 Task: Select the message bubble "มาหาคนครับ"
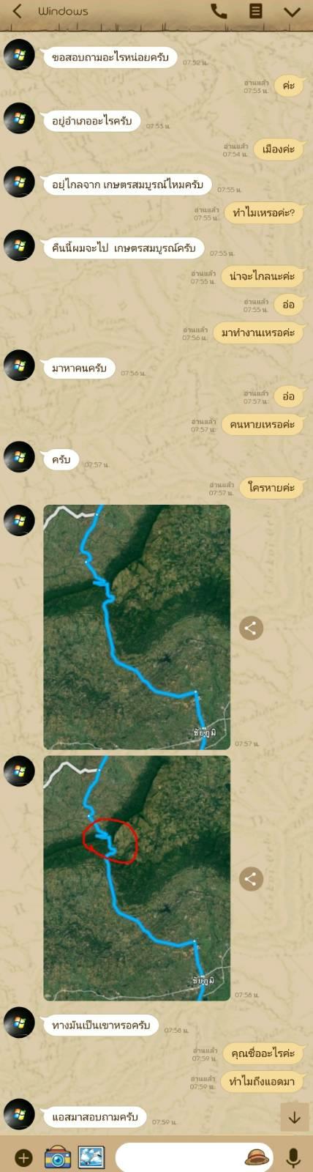(79, 368)
